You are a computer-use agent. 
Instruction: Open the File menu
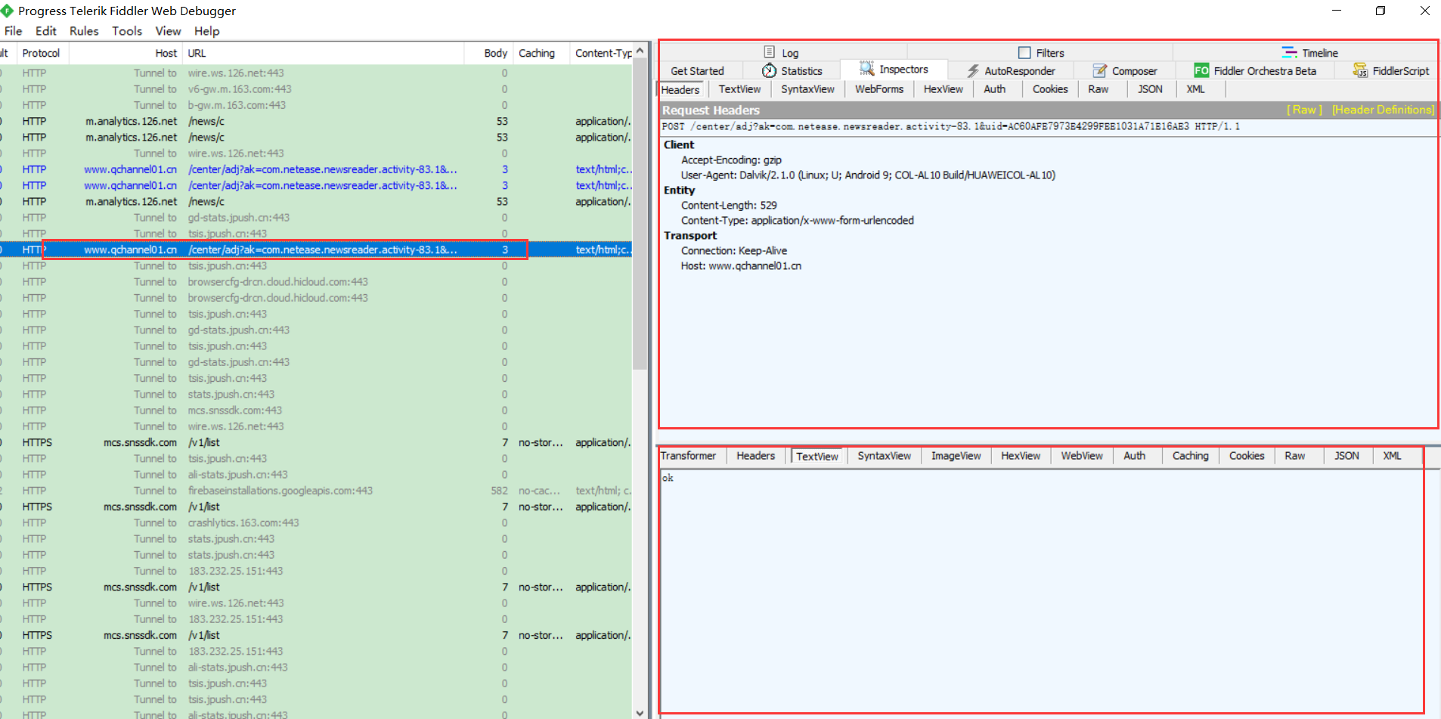tap(13, 31)
